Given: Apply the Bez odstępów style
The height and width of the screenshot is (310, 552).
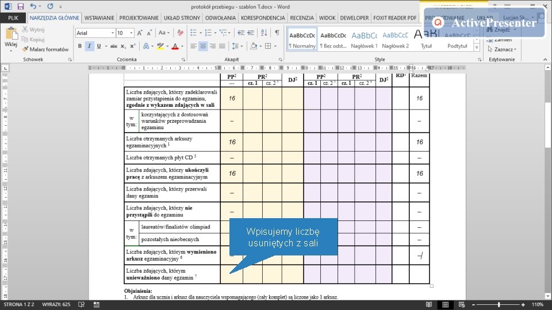Looking at the screenshot, I should point(333,40).
